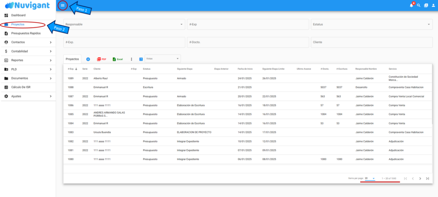This screenshot has height=197, width=438.
Task: Select the Proyectos tab above the table
Action: 72,59
